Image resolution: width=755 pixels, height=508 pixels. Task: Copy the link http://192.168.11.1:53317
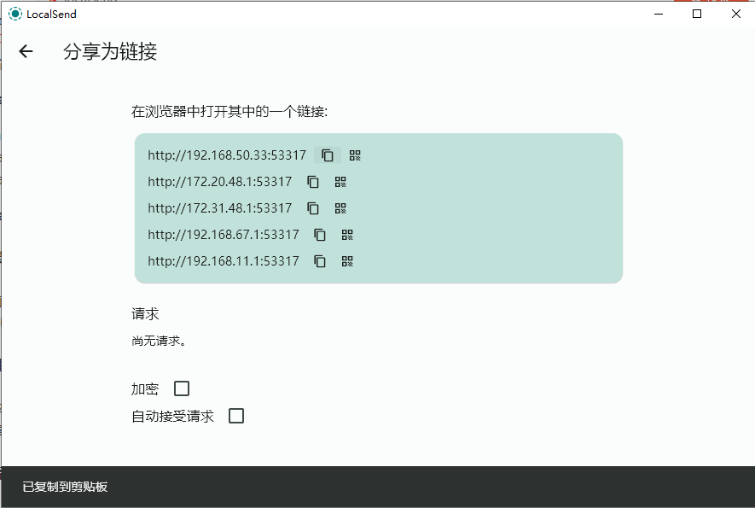(319, 260)
